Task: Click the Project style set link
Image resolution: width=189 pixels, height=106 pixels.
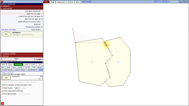Action: coord(7,73)
